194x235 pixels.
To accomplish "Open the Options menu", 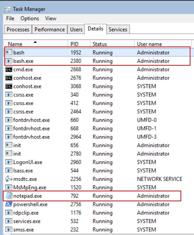I will coord(30,18).
